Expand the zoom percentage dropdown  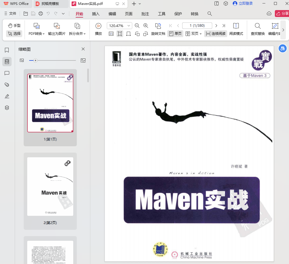click(129, 26)
